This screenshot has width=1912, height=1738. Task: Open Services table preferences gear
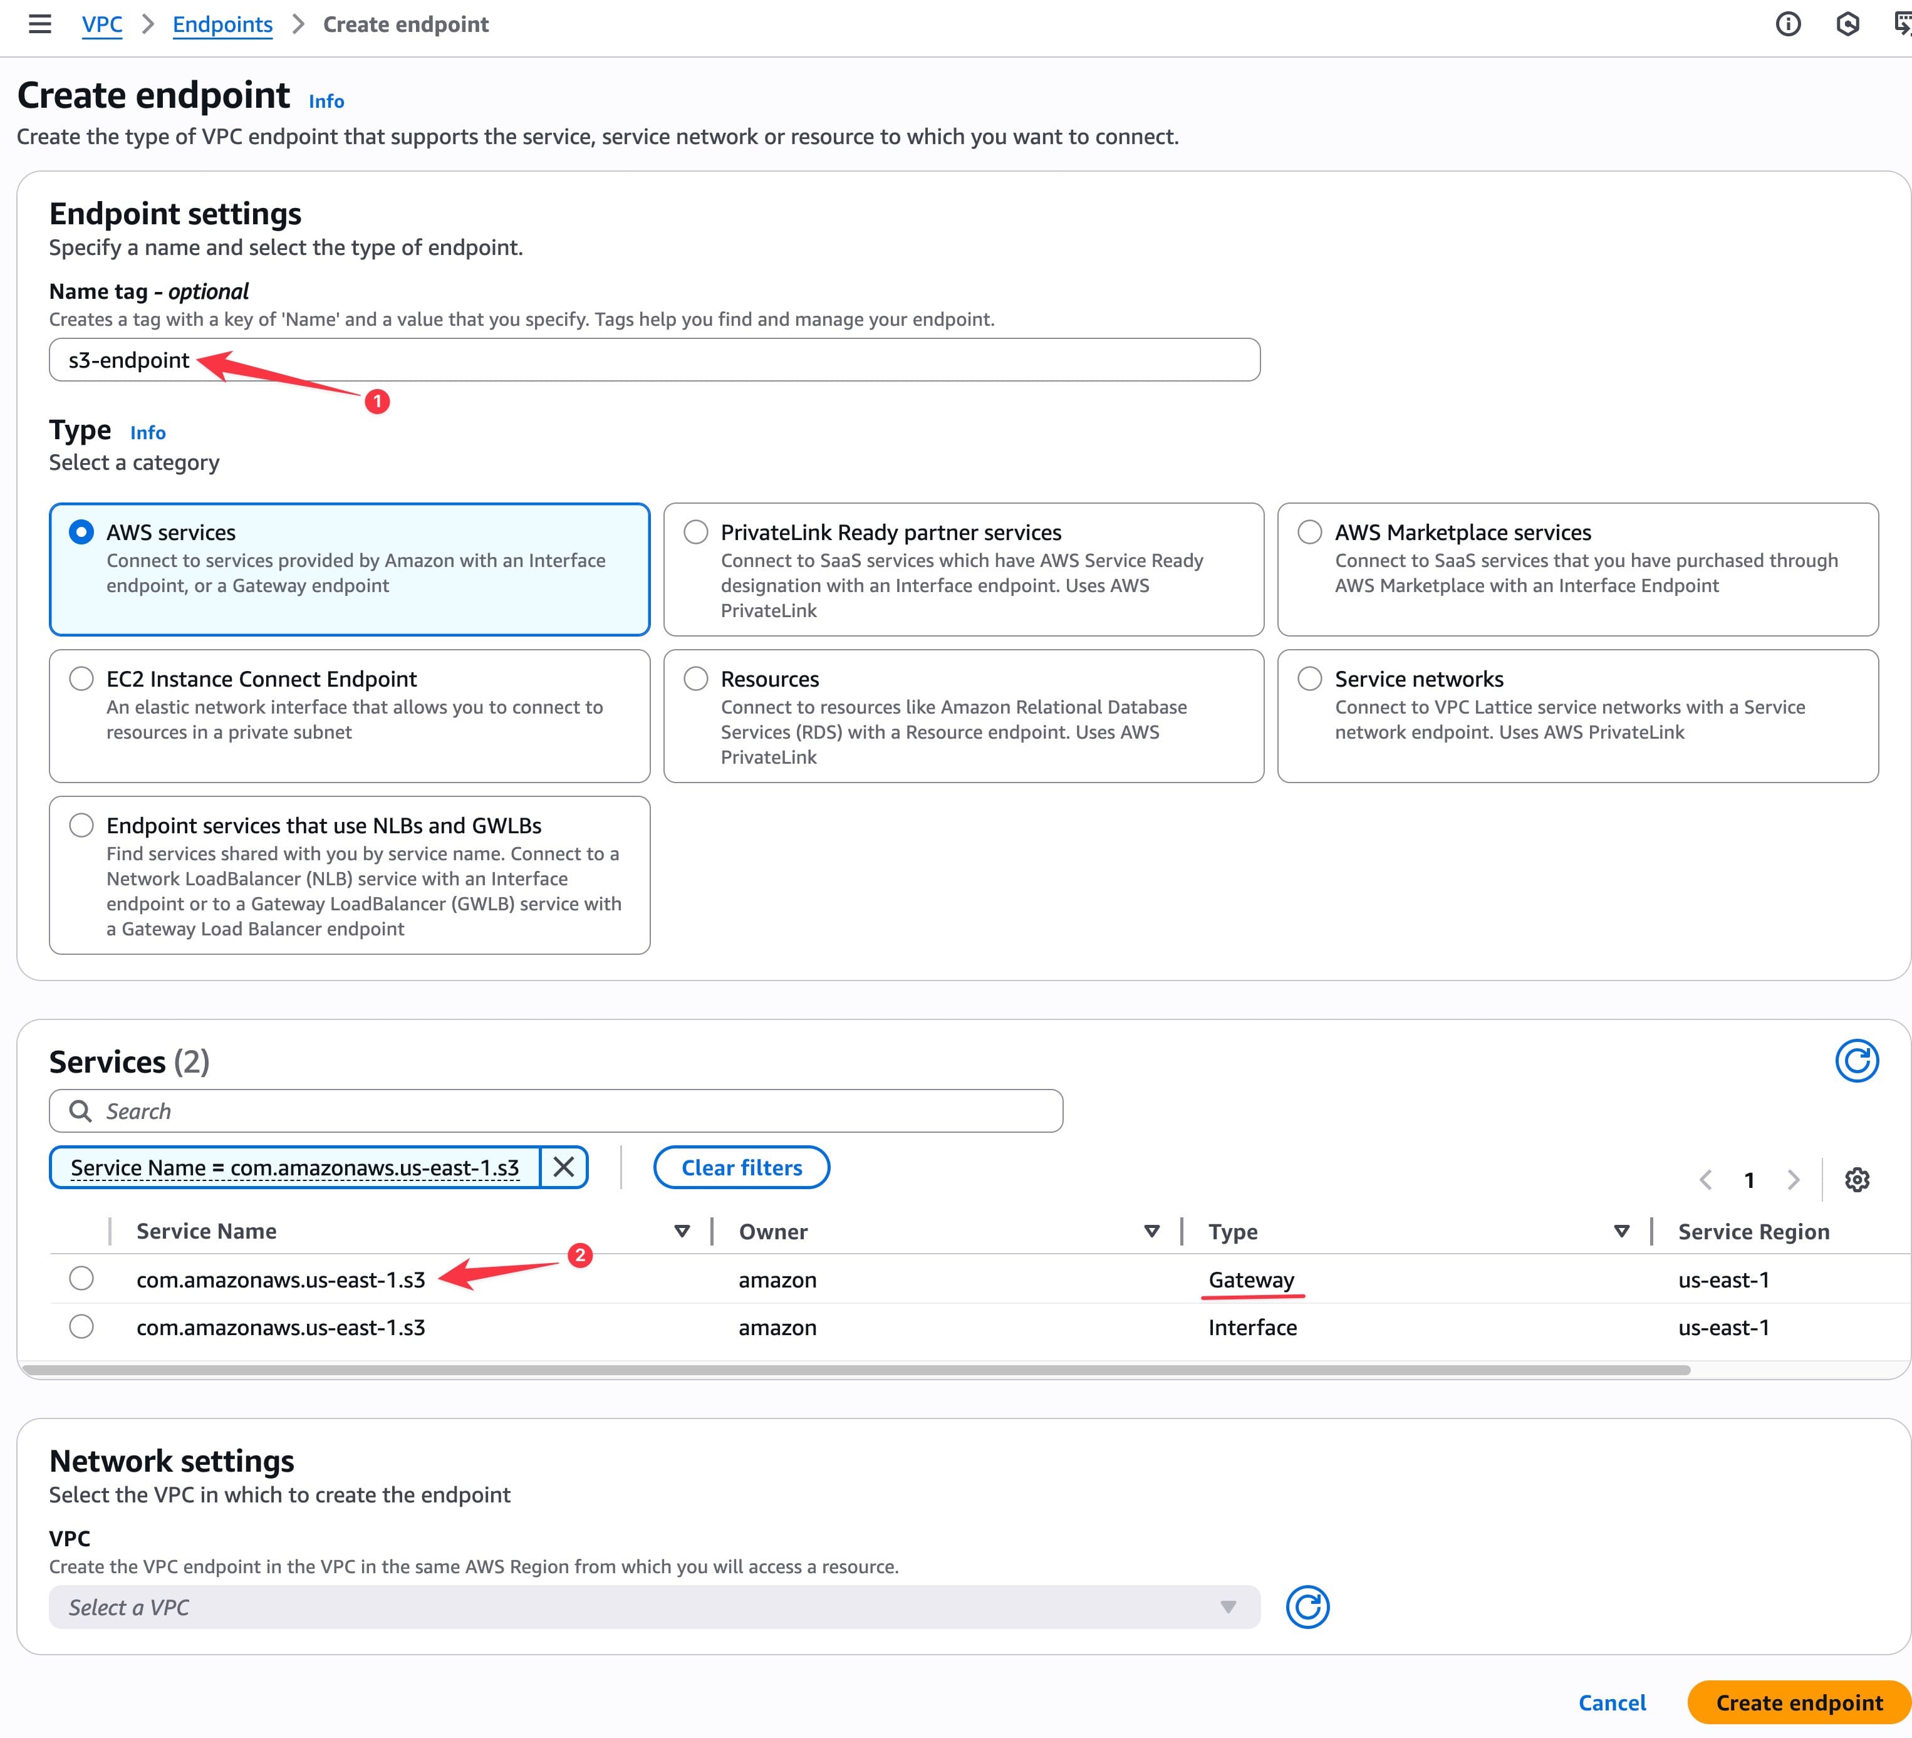click(x=1857, y=1179)
